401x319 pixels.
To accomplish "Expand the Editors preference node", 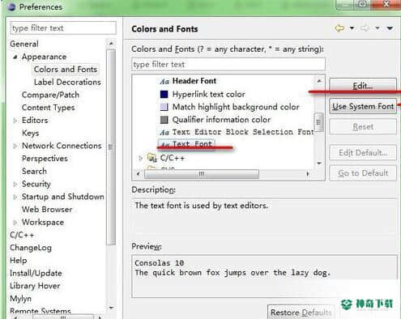I will point(15,121).
